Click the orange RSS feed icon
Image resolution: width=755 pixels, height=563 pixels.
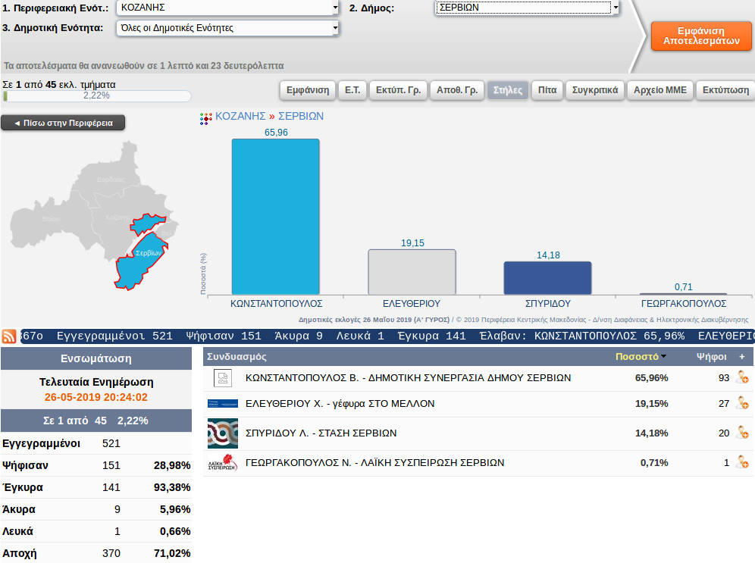(10, 336)
